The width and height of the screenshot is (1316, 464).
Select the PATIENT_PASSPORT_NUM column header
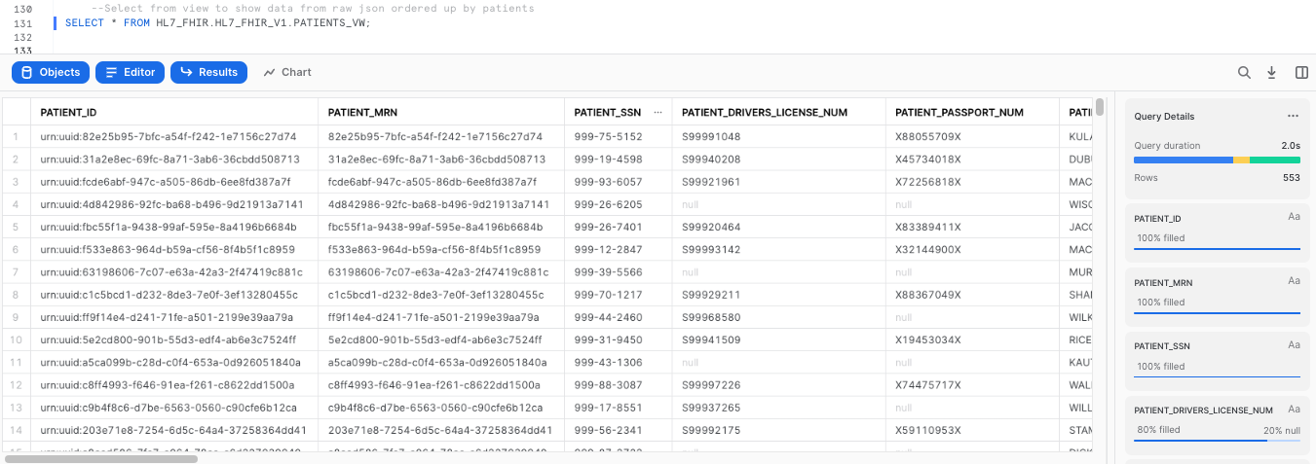click(959, 113)
